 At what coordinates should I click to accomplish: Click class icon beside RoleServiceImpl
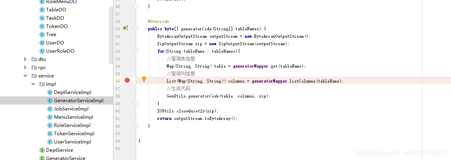pyautogui.click(x=50, y=125)
